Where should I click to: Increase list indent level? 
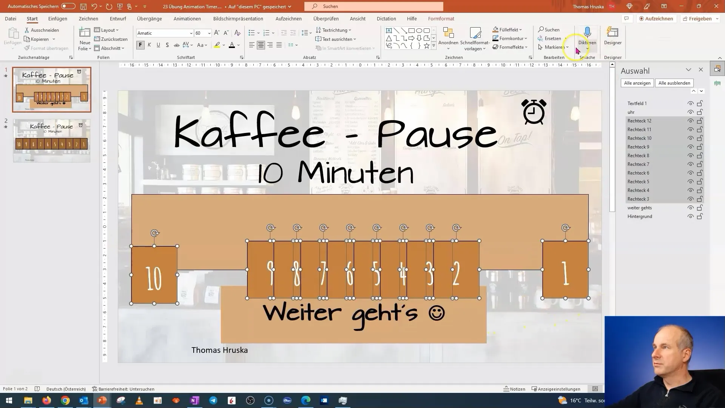coord(293,33)
